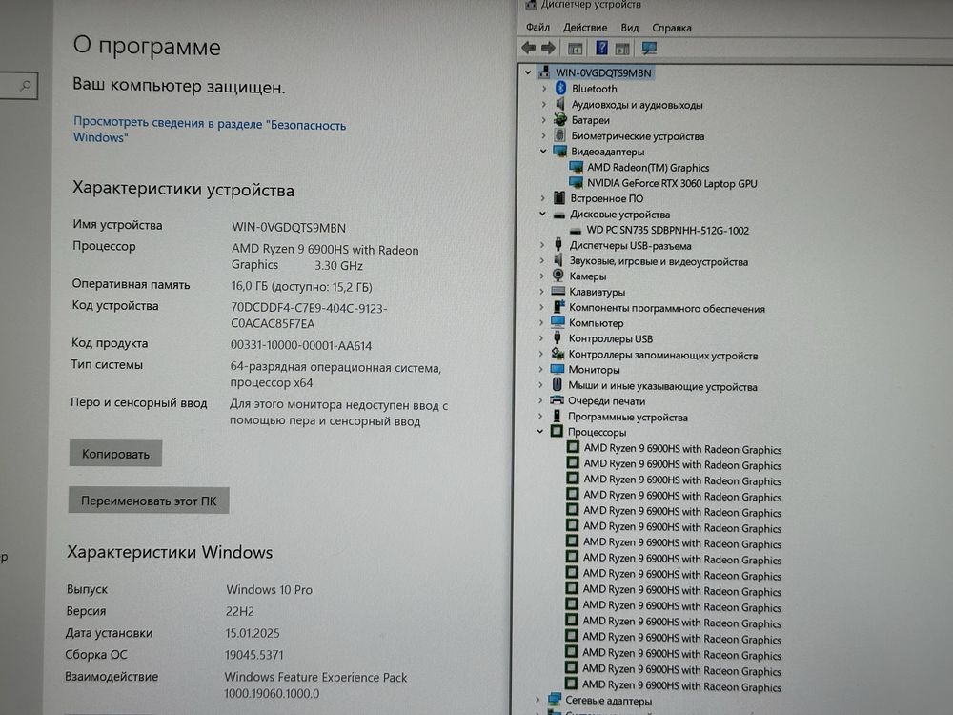Collapse the WIN-0VGDQTS9MBN root node
Viewport: 953px width, 715px height.
coord(528,72)
